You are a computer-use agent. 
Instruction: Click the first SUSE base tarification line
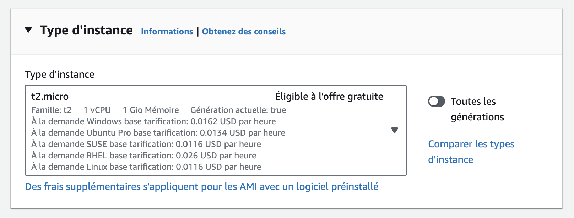tap(146, 144)
